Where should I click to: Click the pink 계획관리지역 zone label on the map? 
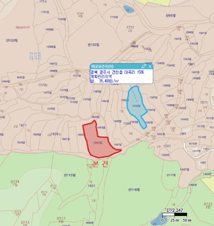pyautogui.click(x=23, y=27)
